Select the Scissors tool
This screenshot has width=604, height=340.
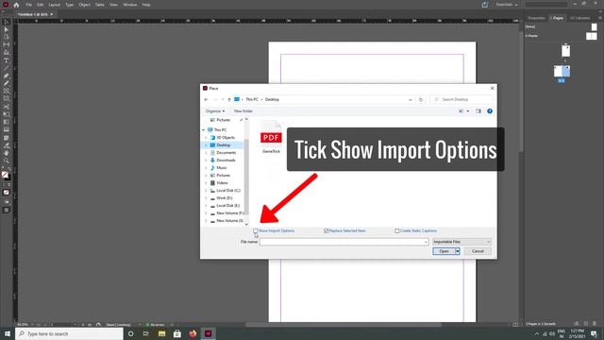tap(7, 107)
